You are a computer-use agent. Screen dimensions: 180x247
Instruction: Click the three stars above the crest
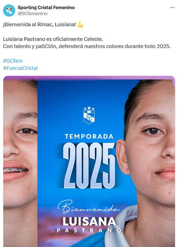pos(89,108)
